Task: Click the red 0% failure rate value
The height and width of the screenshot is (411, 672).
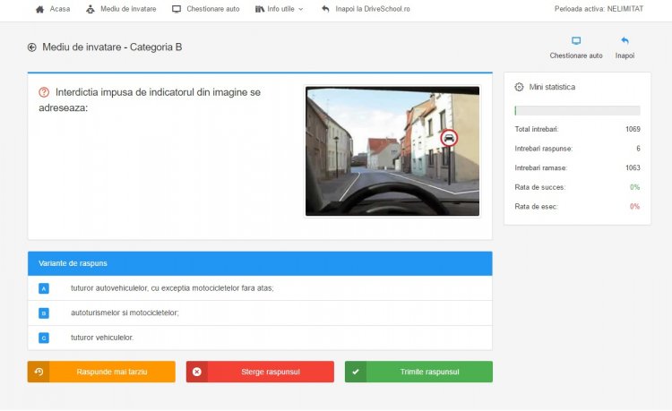Action: [634, 206]
